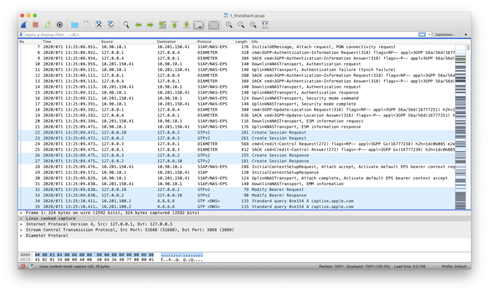Click the resize columns icon
Screen dimensions: 489x293
265,24
